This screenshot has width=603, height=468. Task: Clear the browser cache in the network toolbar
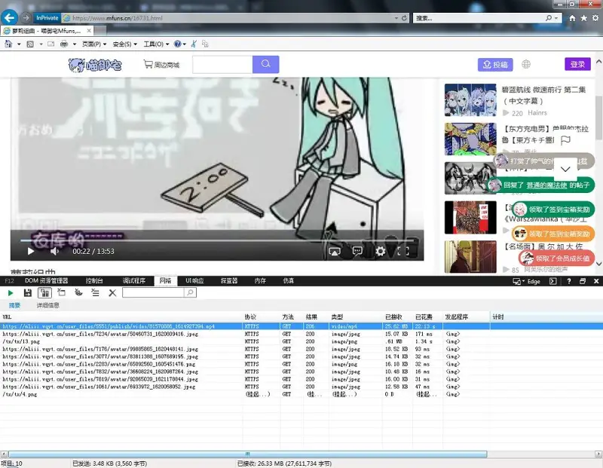coord(61,292)
